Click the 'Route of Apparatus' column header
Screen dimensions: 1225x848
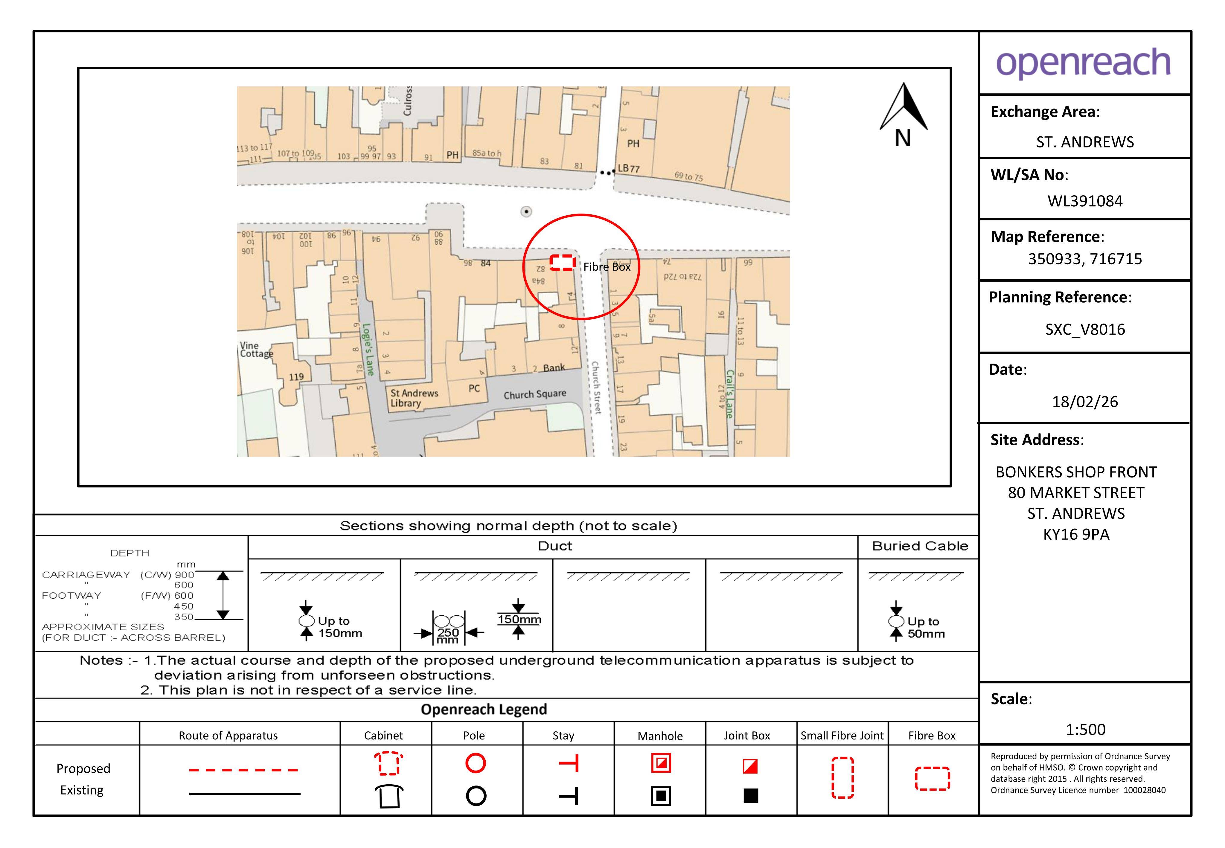point(228,735)
